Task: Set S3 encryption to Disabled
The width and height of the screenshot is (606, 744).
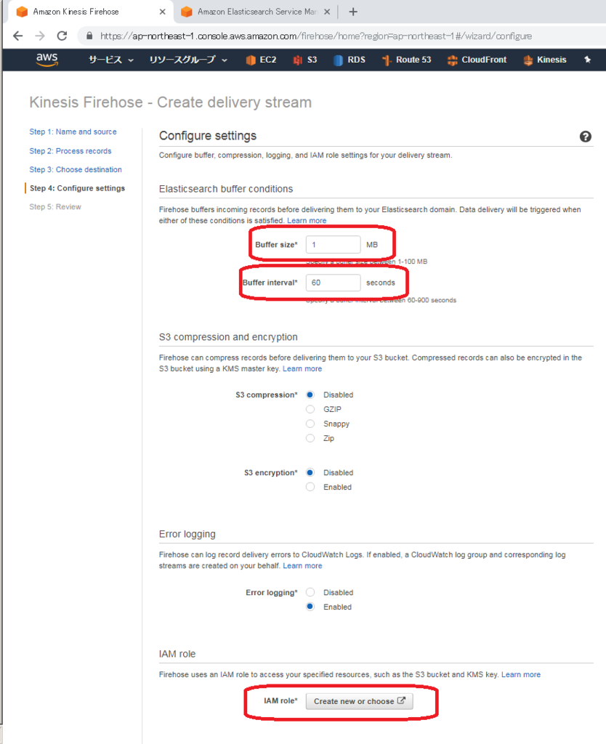Action: coord(310,472)
